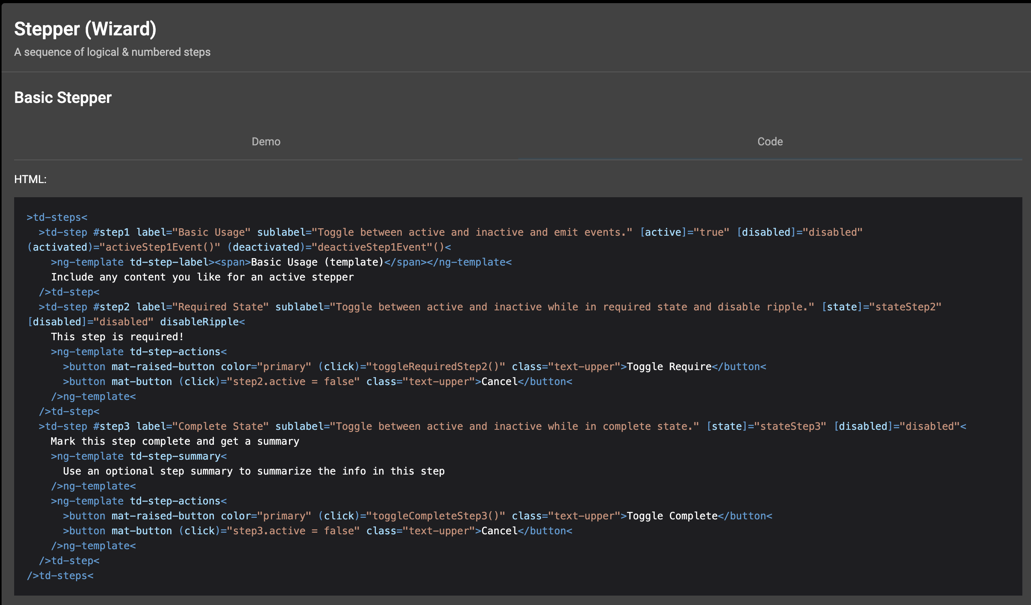Select the td-steps opening tag in code
The height and width of the screenshot is (605, 1031).
coord(57,217)
